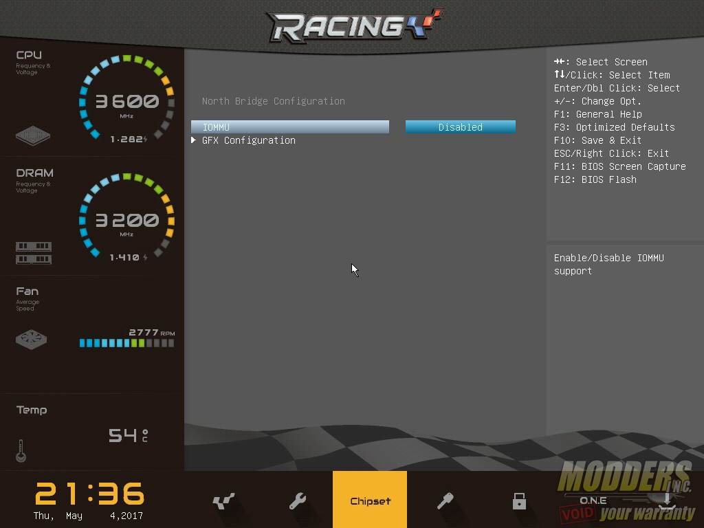Click the F10: Save & Exit line

tap(597, 140)
